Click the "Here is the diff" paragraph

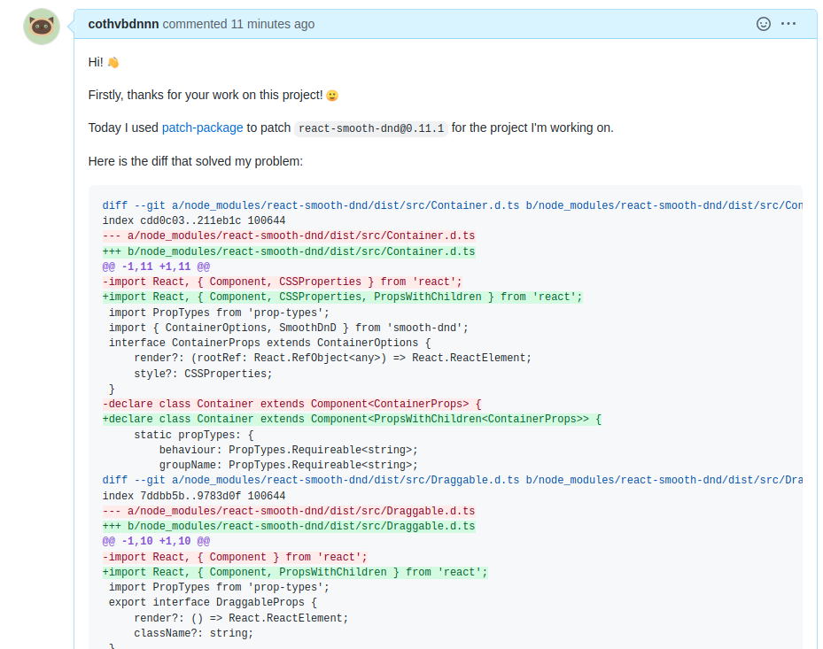[196, 161]
